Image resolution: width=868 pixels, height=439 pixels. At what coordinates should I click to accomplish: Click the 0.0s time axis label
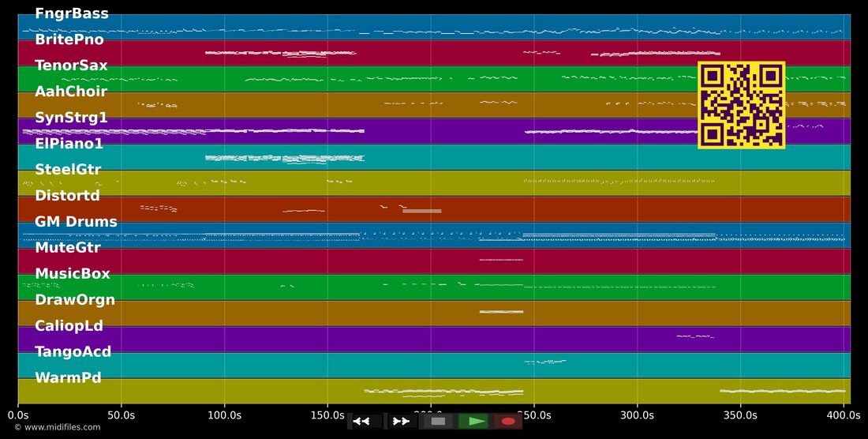point(18,415)
